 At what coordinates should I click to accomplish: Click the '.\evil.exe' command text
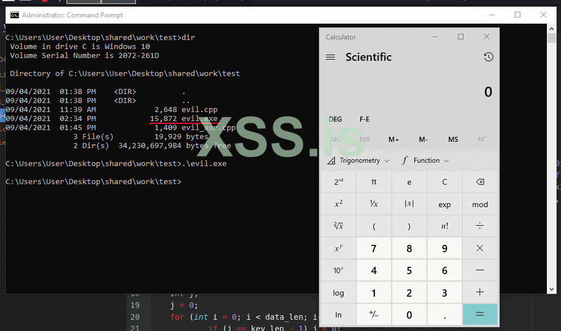click(204, 164)
